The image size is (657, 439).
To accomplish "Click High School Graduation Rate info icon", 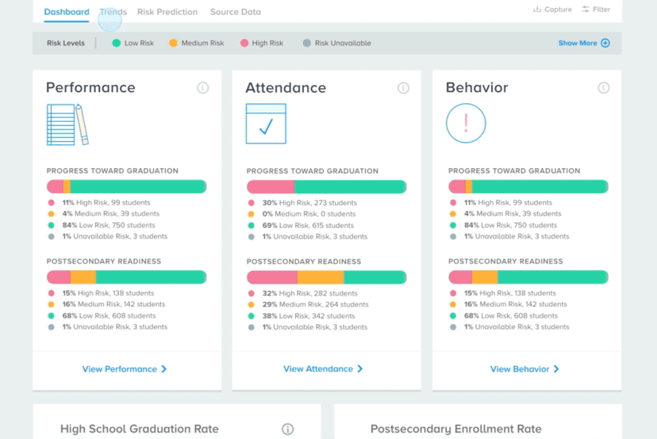I will click(288, 429).
